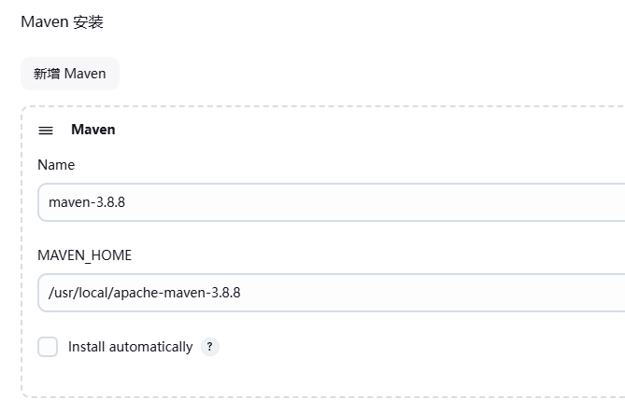625x413 pixels.
Task: Click the 新增 Maven button
Action: pyautogui.click(x=70, y=74)
